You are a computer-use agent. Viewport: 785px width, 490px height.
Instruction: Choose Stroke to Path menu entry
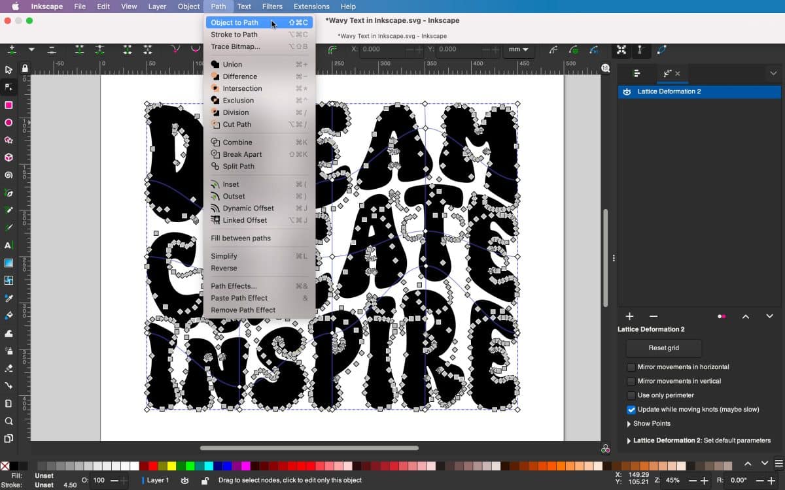pos(259,35)
